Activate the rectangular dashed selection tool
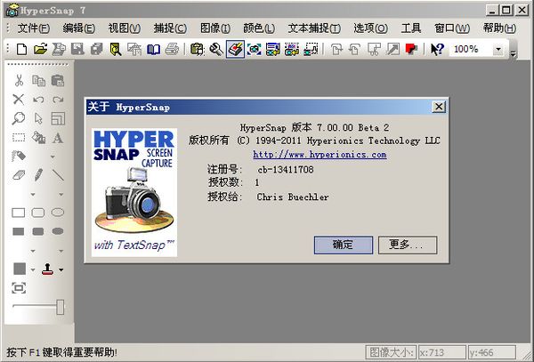Viewport: 534px width, 362px height. (x=19, y=138)
